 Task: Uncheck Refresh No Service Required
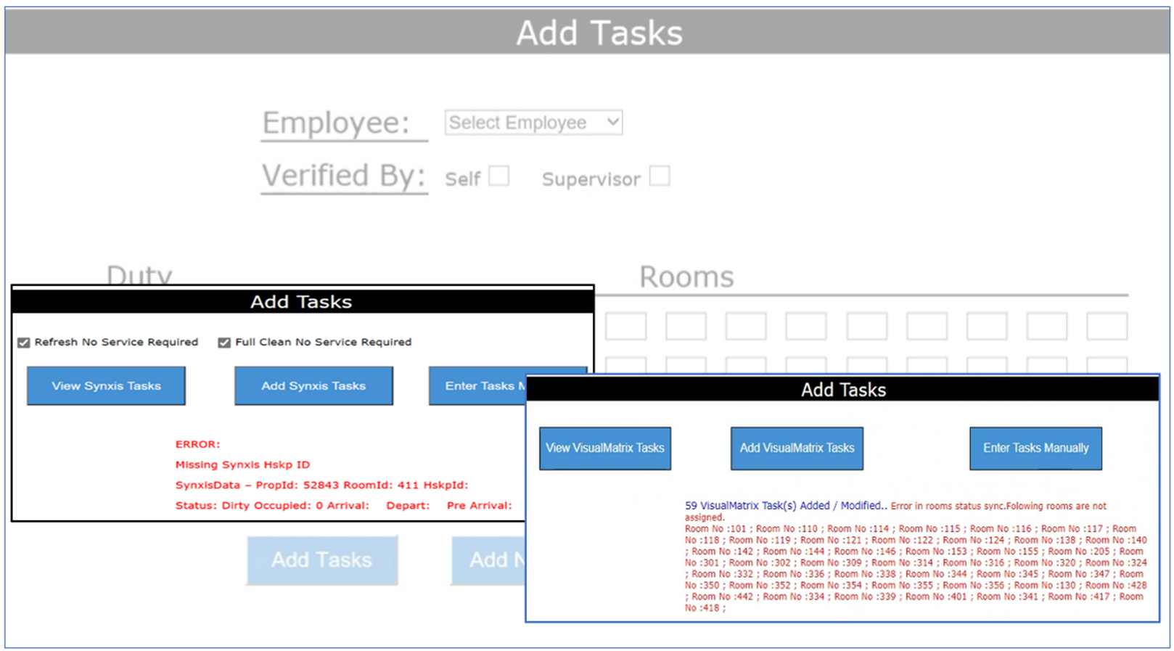point(24,343)
